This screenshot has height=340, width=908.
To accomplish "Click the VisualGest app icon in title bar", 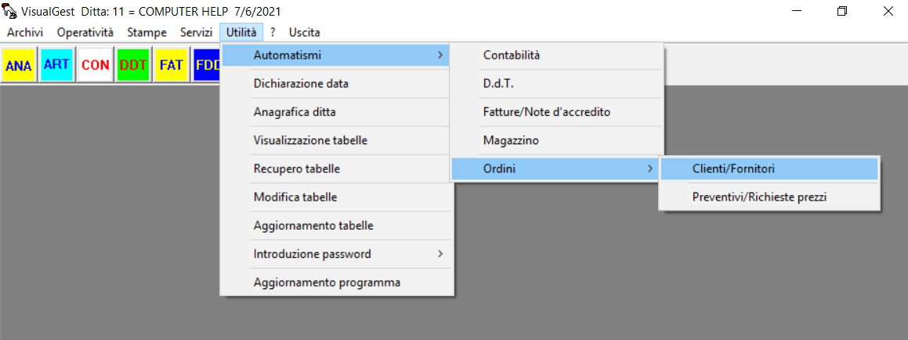I will coord(10,11).
